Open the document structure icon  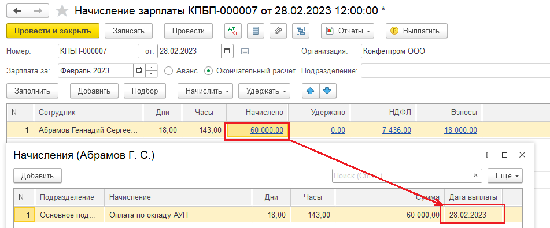pyautogui.click(x=301, y=31)
